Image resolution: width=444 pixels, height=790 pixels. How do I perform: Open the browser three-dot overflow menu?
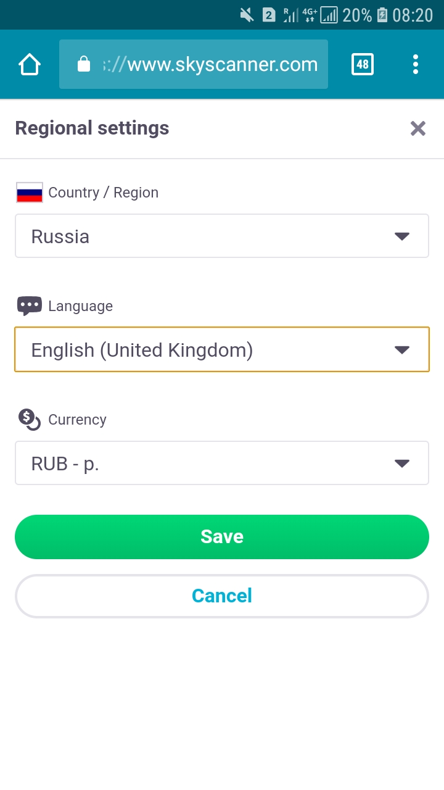point(416,64)
